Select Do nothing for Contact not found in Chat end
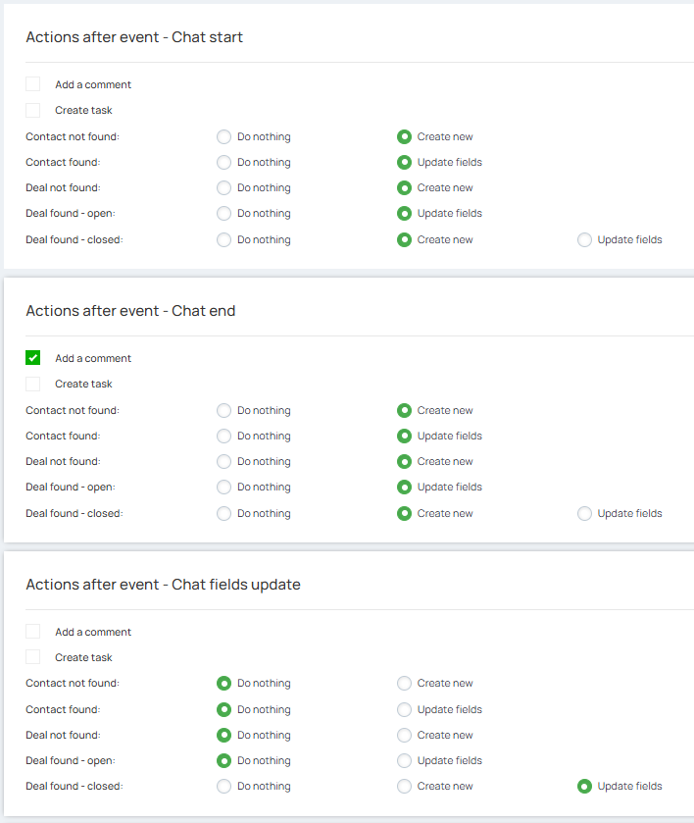694x823 pixels. point(223,410)
